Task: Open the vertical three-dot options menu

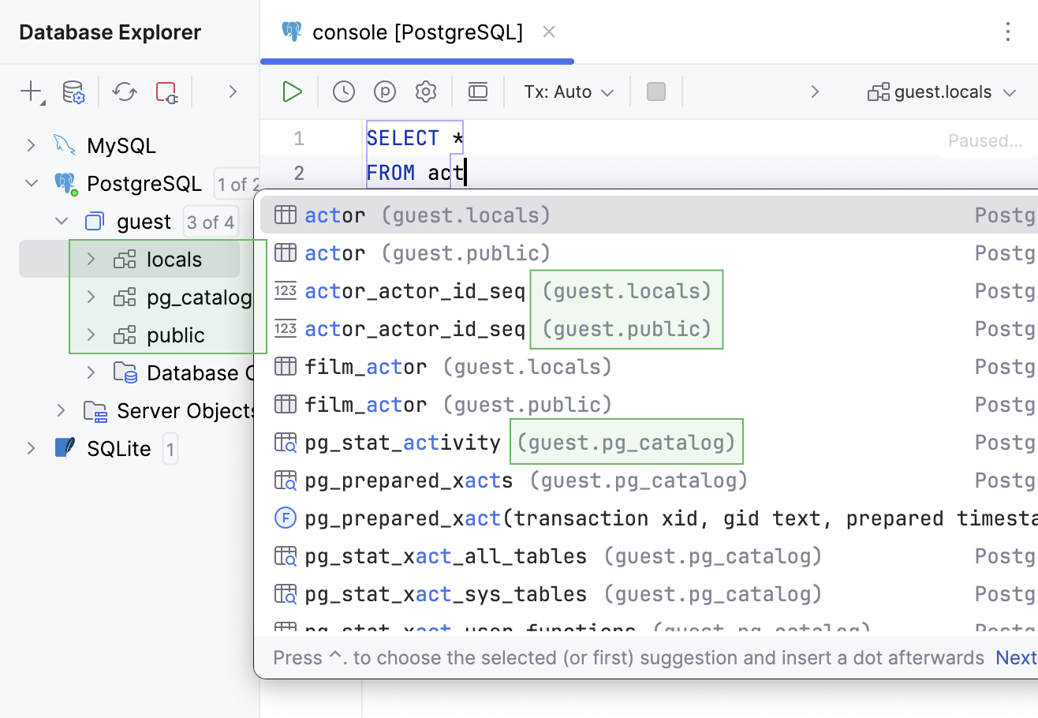Action: tap(1007, 32)
